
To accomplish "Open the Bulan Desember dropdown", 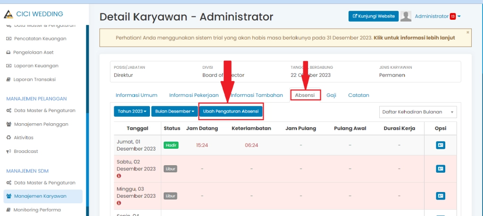I will point(175,112).
